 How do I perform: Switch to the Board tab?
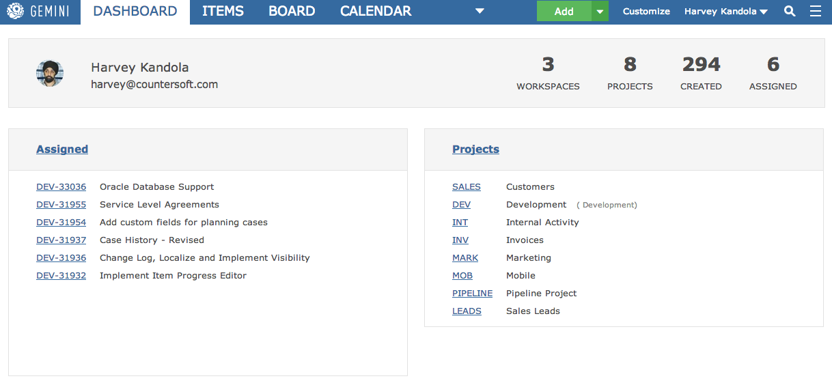292,12
